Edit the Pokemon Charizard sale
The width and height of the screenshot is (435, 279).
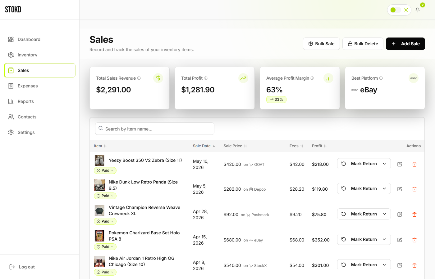400,240
